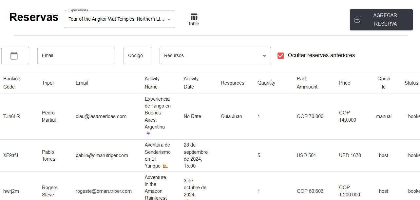Open the Experiencias dropdown
Screen dimensions: 420x200
point(116,19)
